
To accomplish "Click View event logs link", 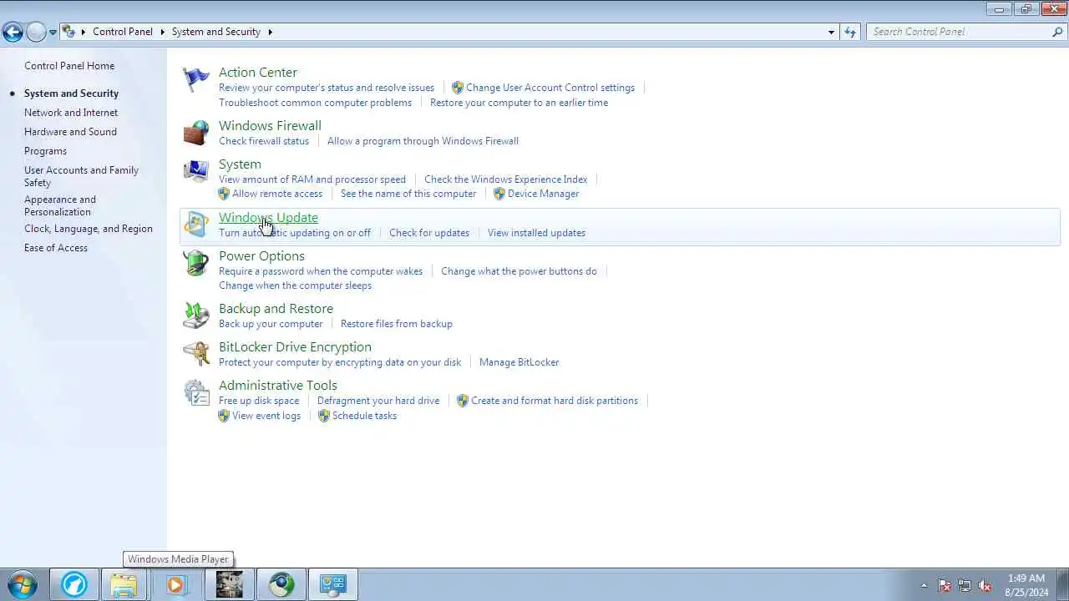I will [x=266, y=416].
